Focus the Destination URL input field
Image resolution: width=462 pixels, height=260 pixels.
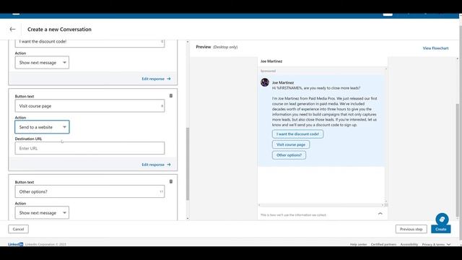click(x=90, y=148)
